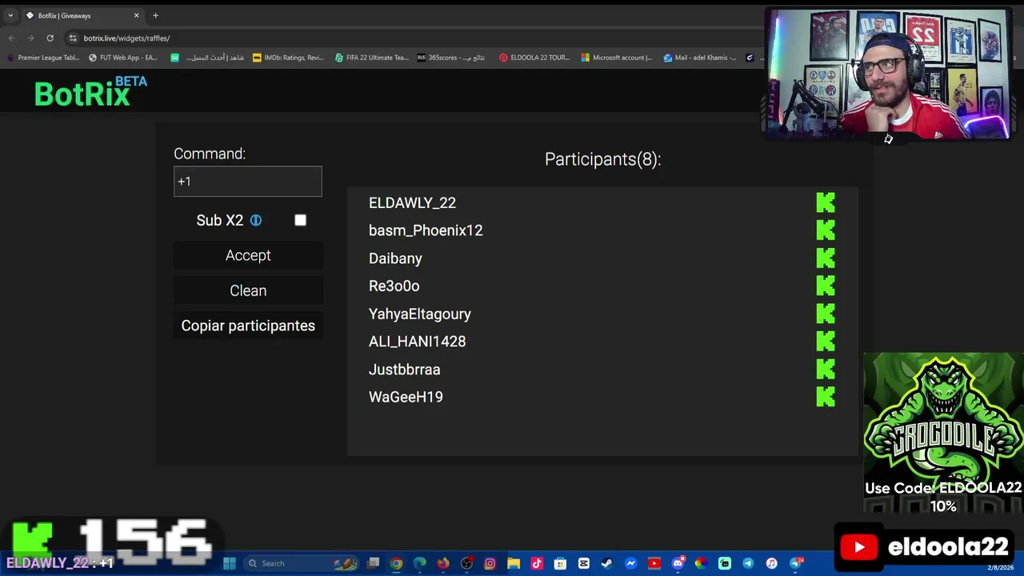Select participant name YahyaEltagoury

(x=420, y=314)
